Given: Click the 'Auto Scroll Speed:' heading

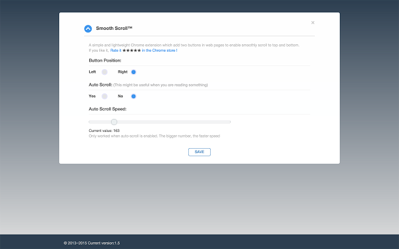Looking at the screenshot, I should pos(107,109).
